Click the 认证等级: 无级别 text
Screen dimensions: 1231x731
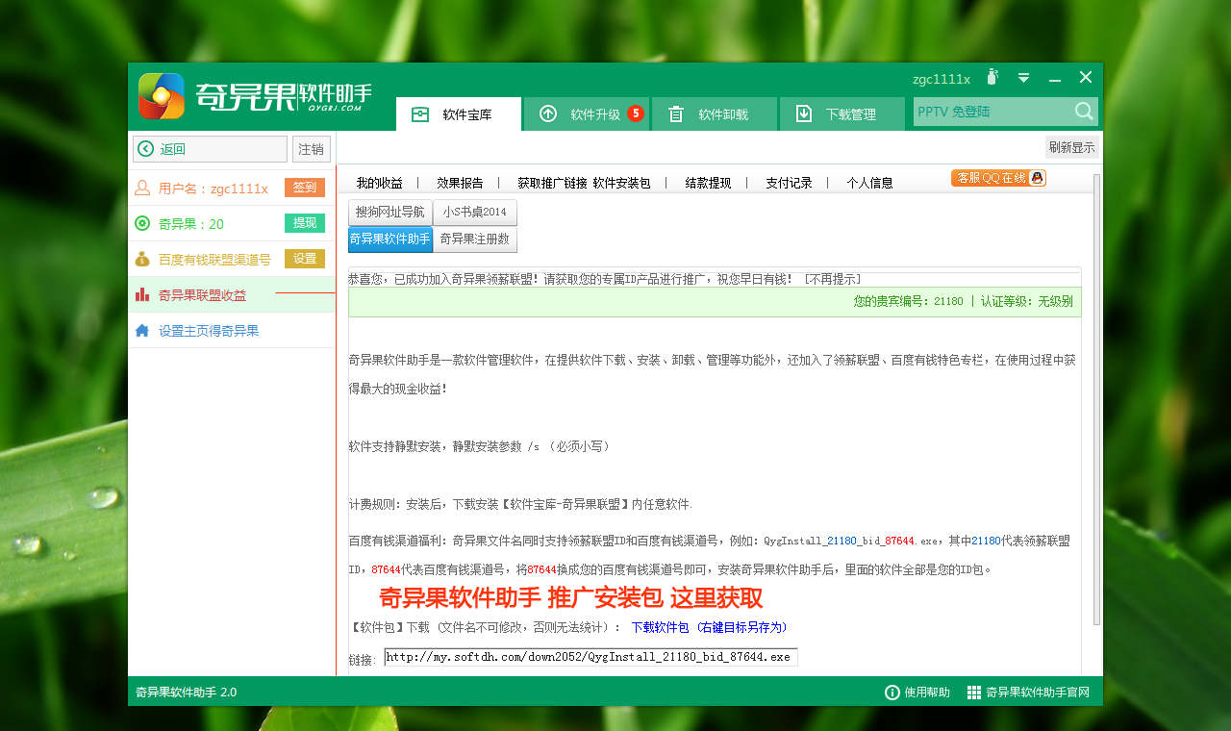point(1026,301)
